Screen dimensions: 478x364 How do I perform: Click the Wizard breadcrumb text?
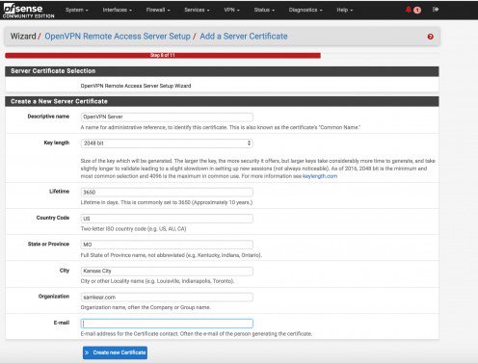23,37
